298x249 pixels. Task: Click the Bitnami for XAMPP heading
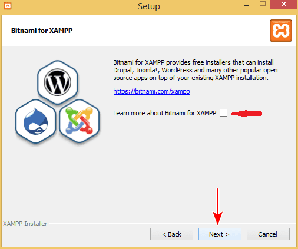click(42, 31)
